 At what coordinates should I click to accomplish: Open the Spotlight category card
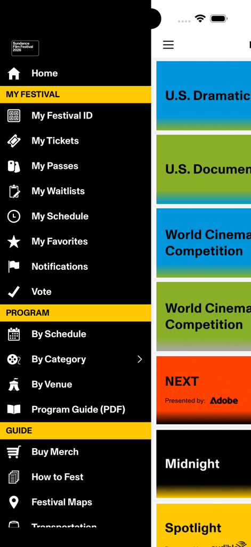(x=204, y=525)
